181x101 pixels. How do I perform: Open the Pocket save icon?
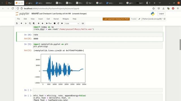tap(159, 8)
